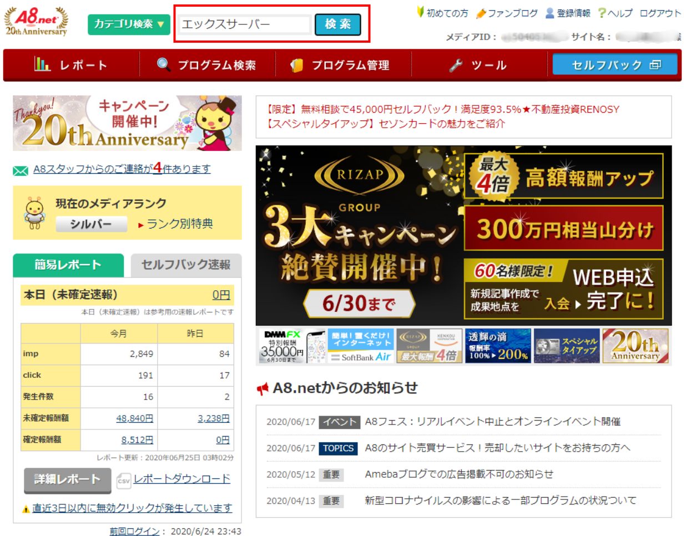This screenshot has width=691, height=536.
Task: Open the 初めての方 link
Action: (x=447, y=13)
